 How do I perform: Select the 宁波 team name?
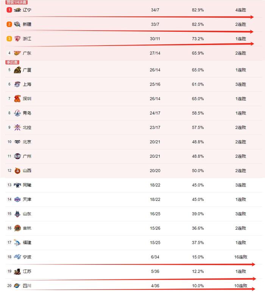pos(27,257)
